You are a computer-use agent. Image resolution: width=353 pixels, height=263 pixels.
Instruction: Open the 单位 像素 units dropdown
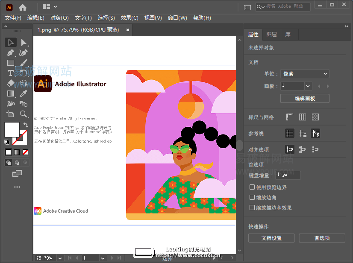tap(305, 73)
